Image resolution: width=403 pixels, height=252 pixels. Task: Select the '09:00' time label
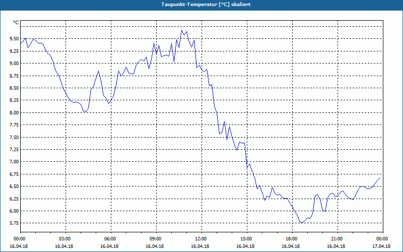click(156, 238)
